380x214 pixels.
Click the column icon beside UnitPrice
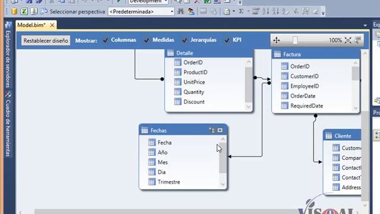pos(178,82)
